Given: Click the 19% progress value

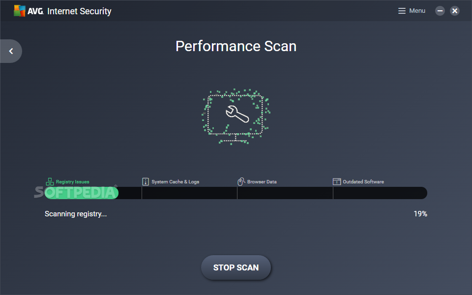Looking at the screenshot, I should (420, 214).
